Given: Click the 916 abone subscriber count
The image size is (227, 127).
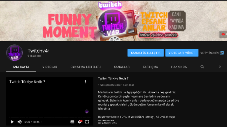Looking at the screenshot, I should [34, 56].
